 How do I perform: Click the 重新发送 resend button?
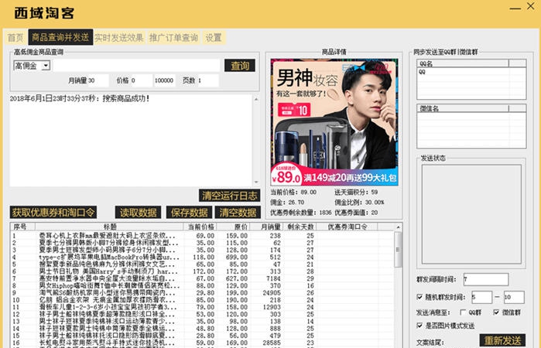pyautogui.click(x=502, y=340)
